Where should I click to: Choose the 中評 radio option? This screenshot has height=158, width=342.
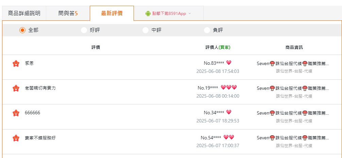(x=146, y=30)
